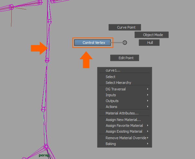Open curve1... entry in context menu
195x159 pixels.
click(124, 70)
